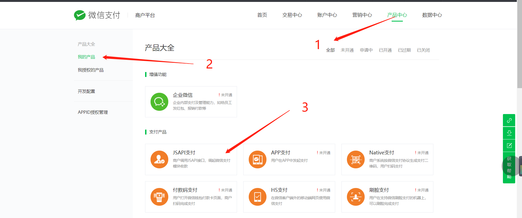522x218 pixels.
Task: Open 营销中心 in the top navigation
Action: coord(362,15)
